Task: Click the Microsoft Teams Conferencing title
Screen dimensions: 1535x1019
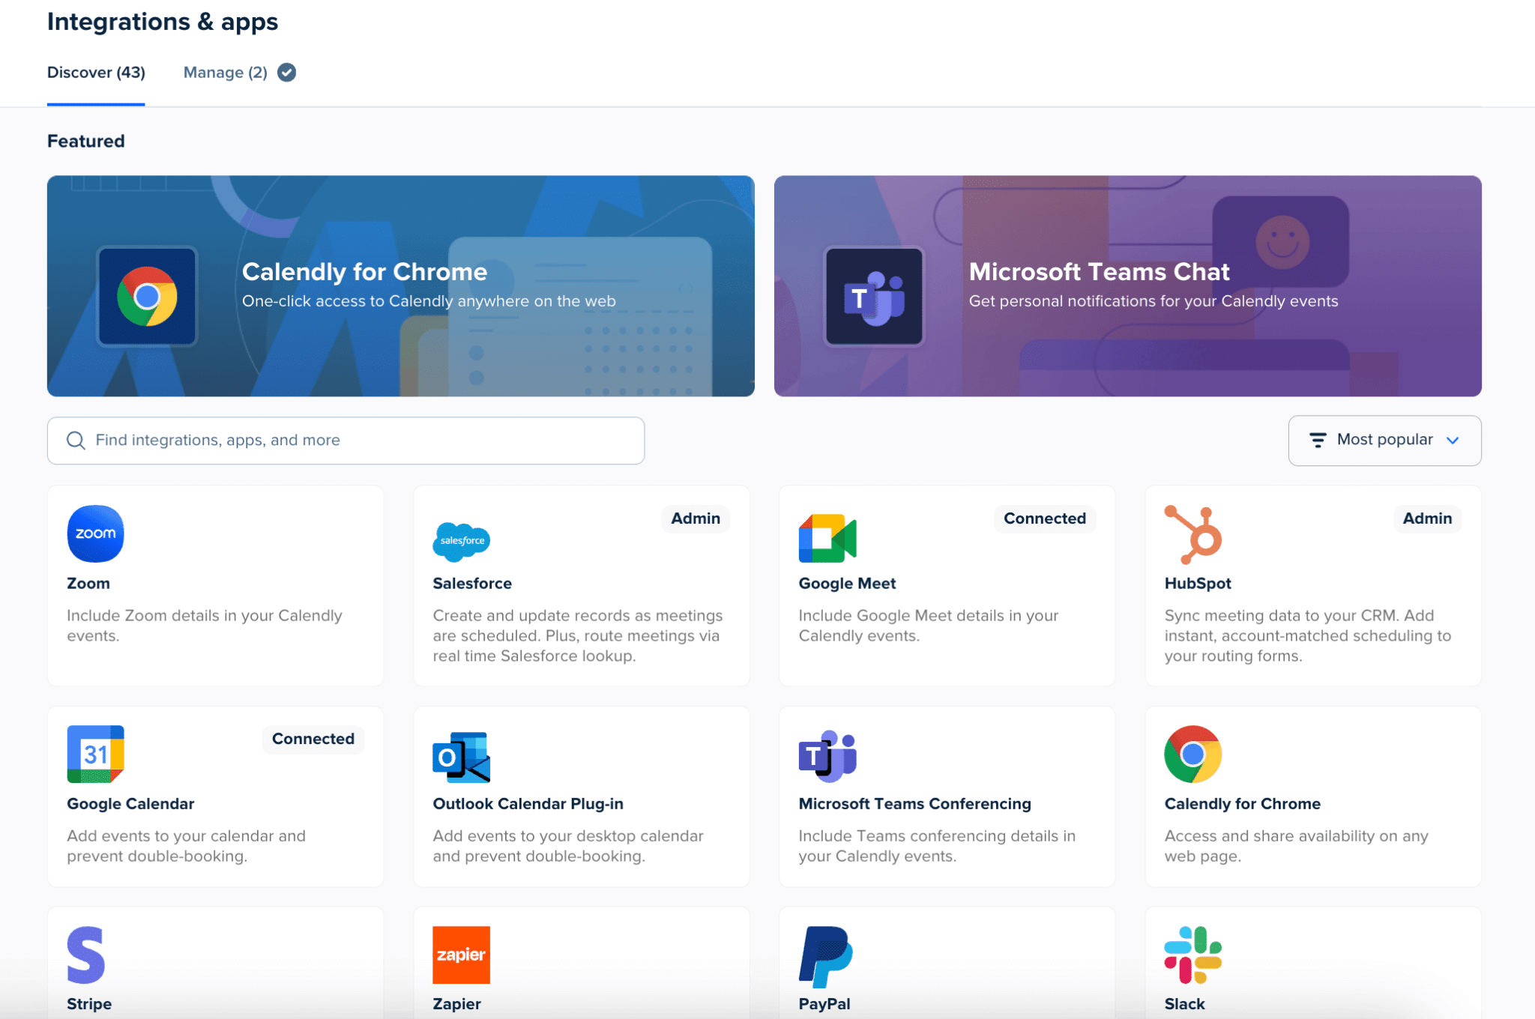Action: [x=914, y=803]
